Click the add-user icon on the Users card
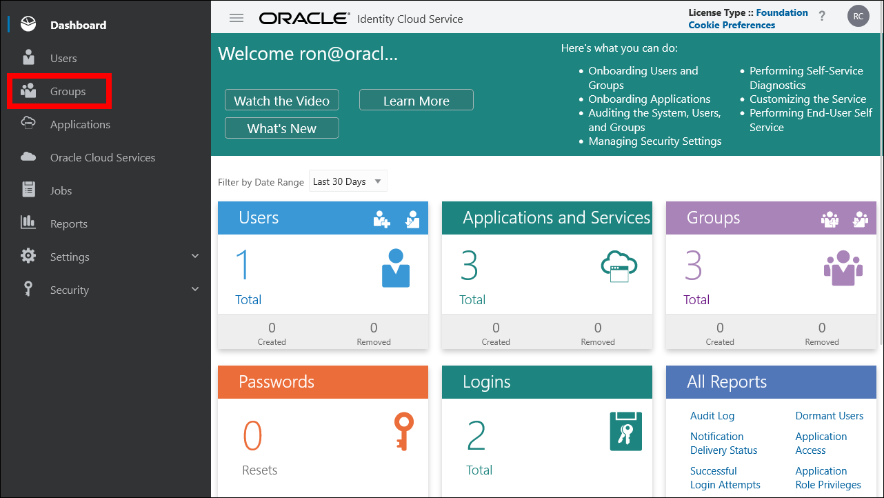The height and width of the screenshot is (498, 884). (x=381, y=219)
